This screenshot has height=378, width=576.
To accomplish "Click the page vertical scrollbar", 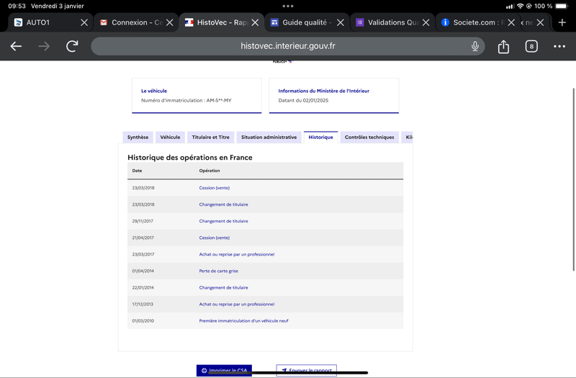I will tap(573, 179).
